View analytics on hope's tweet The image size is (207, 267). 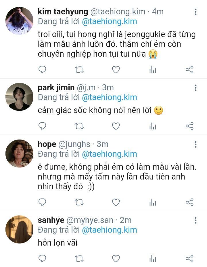click(153, 203)
